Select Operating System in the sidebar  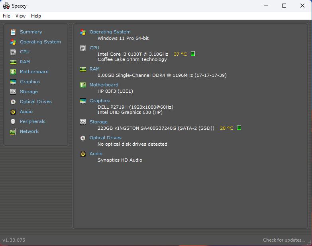tap(40, 42)
